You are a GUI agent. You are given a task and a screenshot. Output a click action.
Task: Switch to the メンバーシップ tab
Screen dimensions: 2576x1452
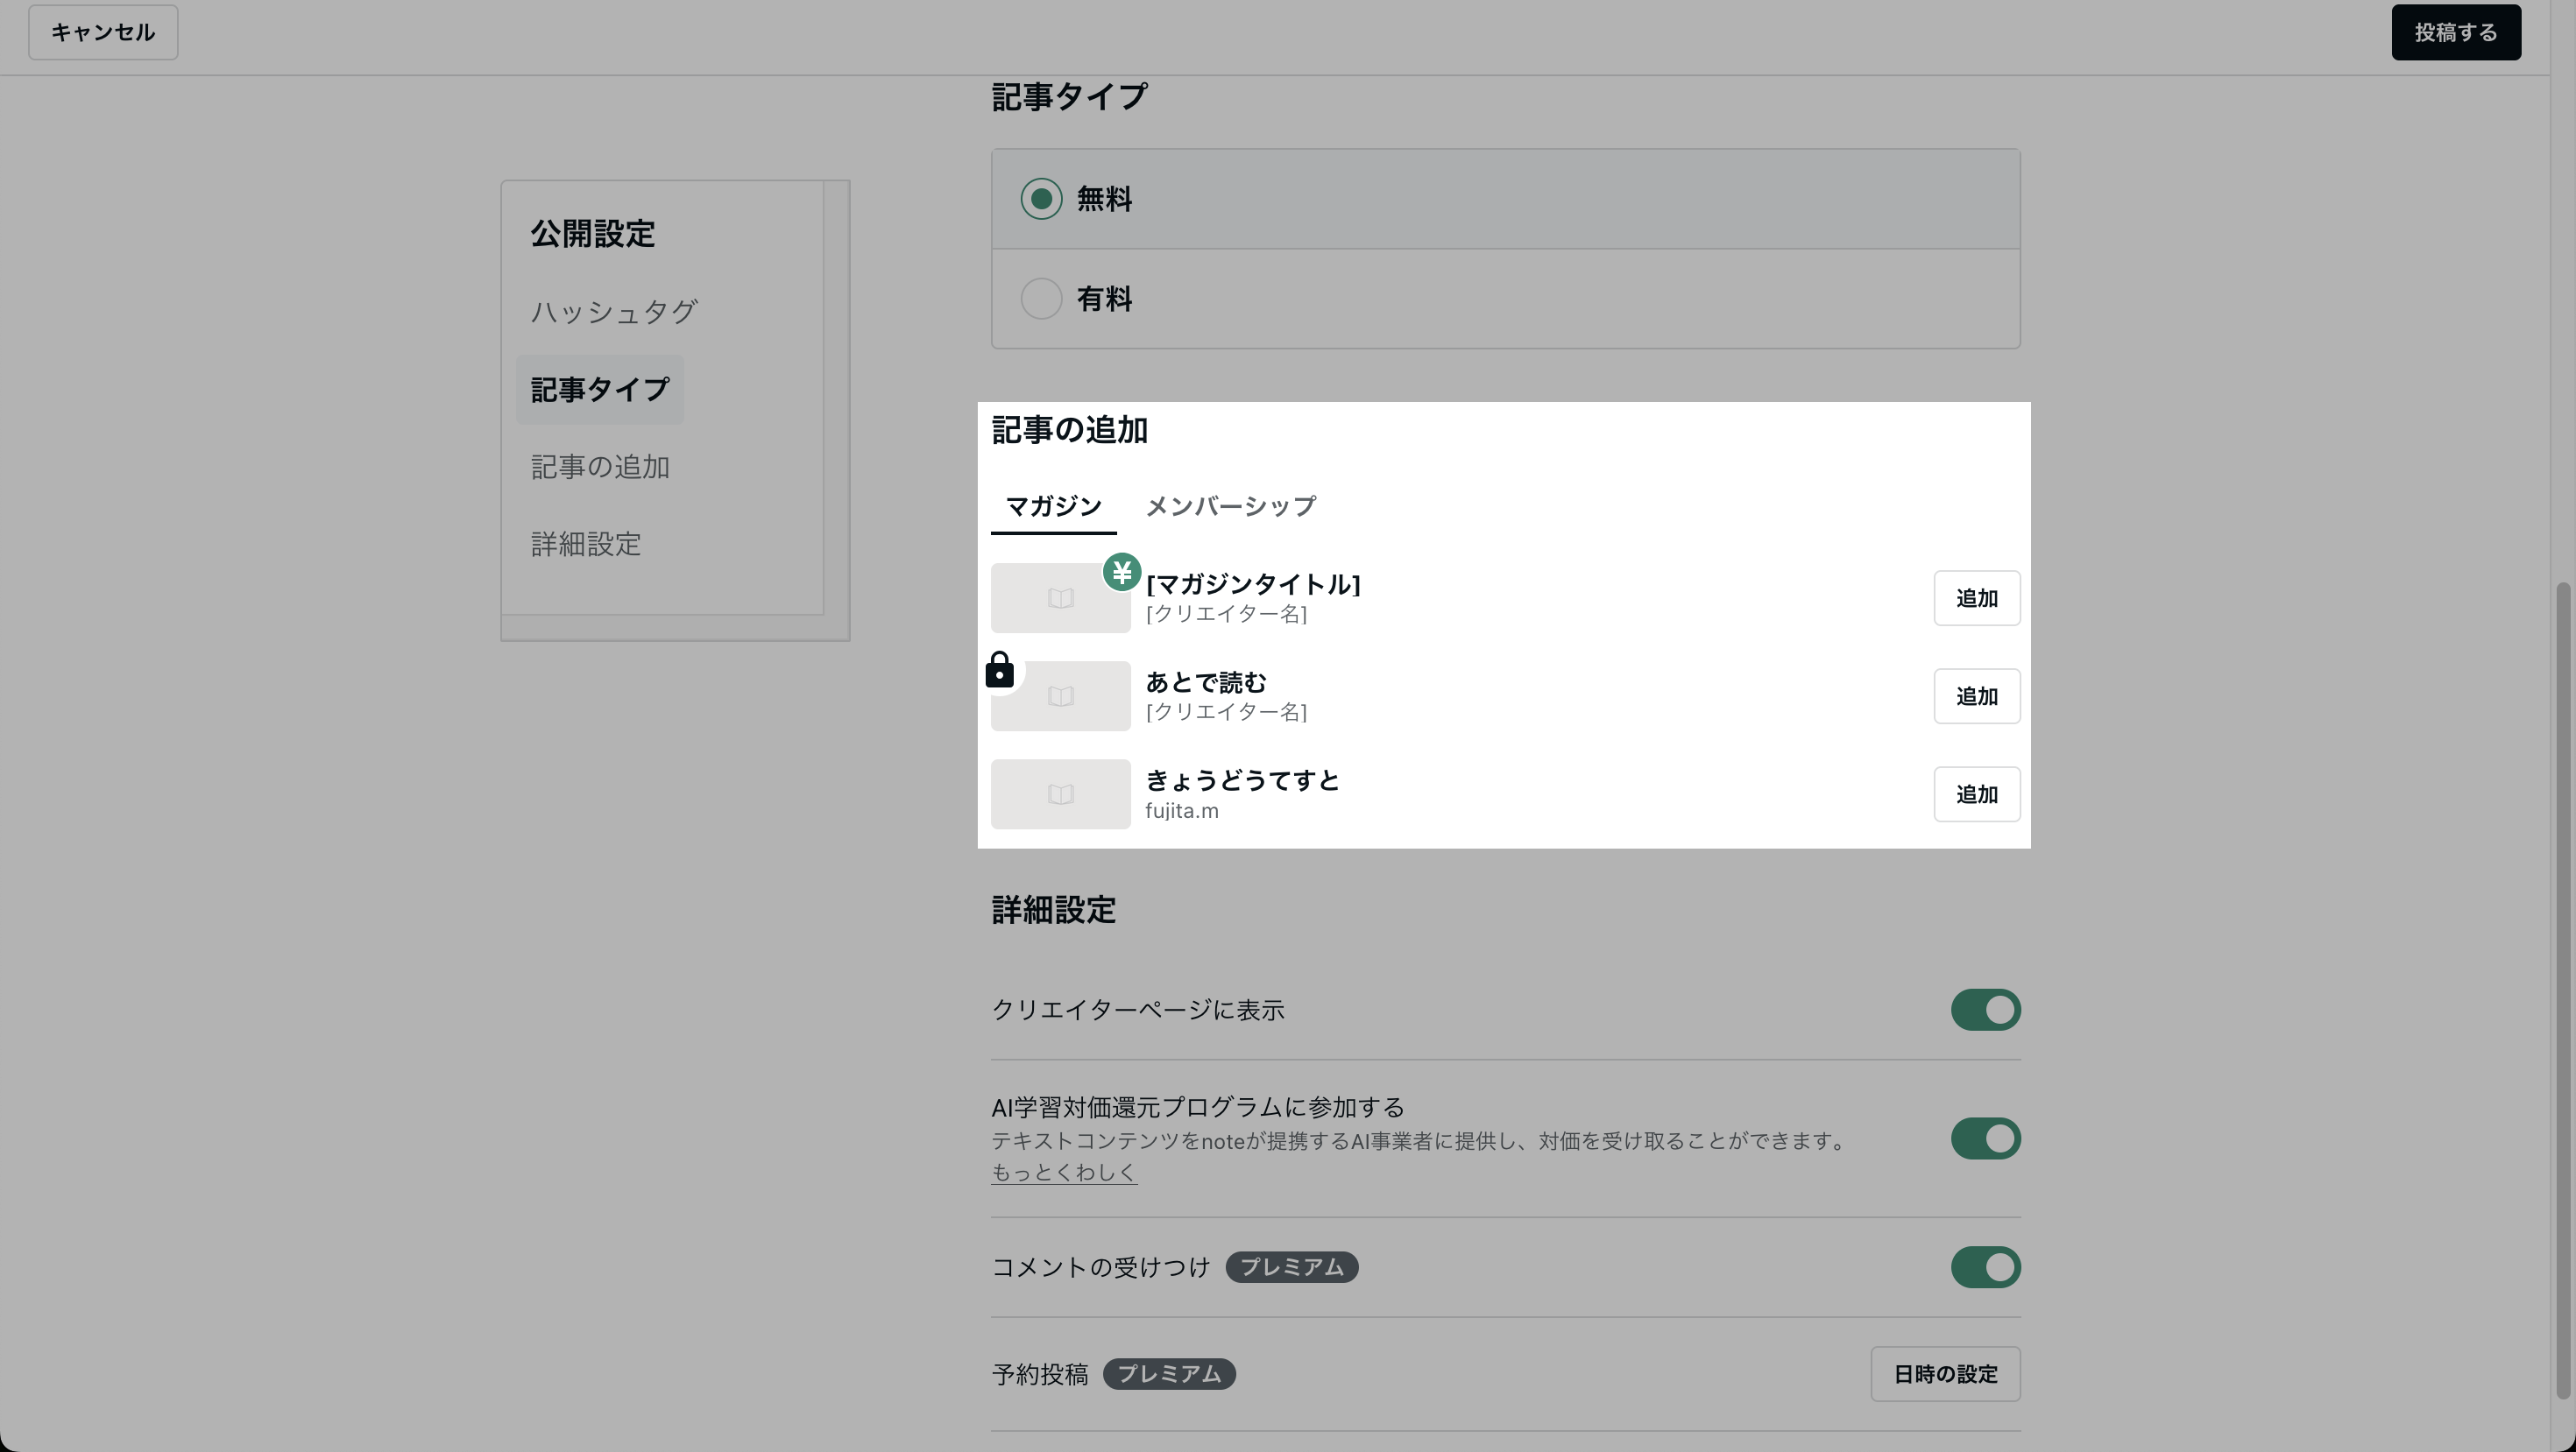click(1230, 507)
